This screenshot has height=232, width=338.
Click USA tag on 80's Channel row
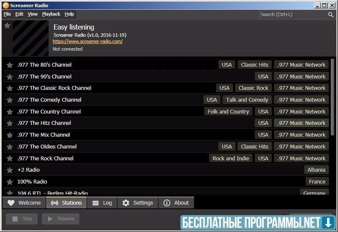tap(227, 65)
